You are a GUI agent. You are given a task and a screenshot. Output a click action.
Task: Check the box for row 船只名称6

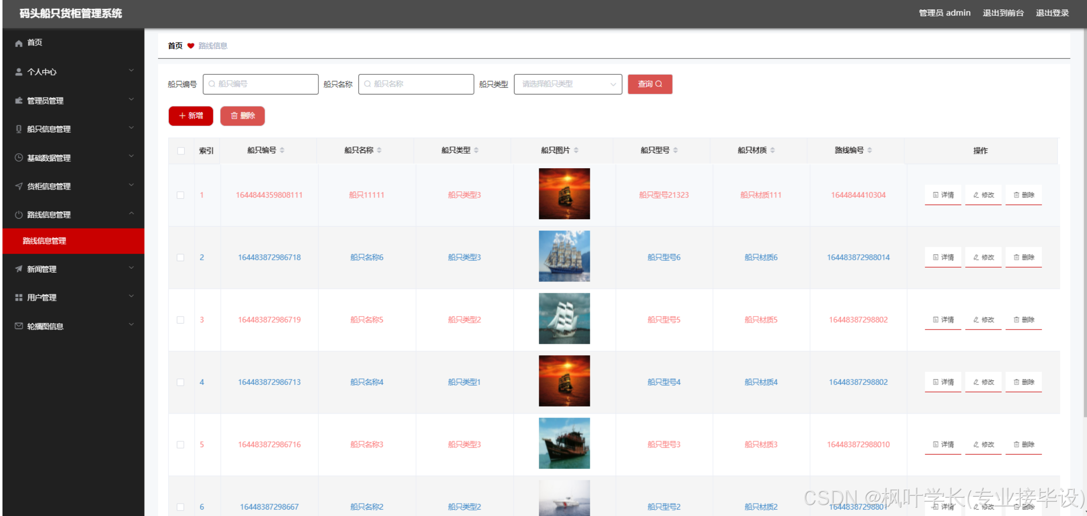pos(181,258)
